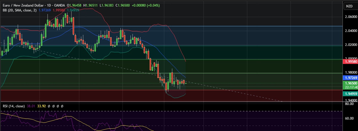The height and width of the screenshot is (131, 358).
Task: Click the teal BB lower value 1.94959 in legend
Action: pyautogui.click(x=73, y=10)
